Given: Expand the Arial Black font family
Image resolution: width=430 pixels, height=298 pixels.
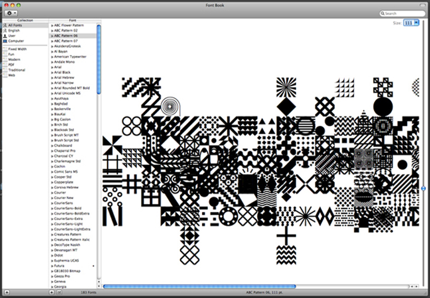Looking at the screenshot, I should (x=52, y=73).
